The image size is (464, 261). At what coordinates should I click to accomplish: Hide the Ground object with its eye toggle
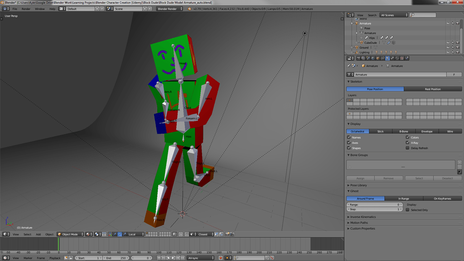coord(448,48)
